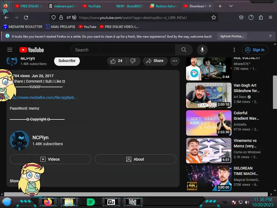Open 7-Zip from the taskbar
The height and width of the screenshot is (208, 277).
click(x=111, y=202)
